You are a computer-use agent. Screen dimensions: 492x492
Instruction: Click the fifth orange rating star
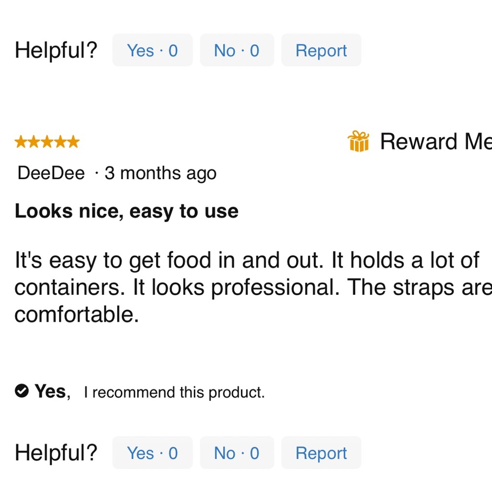click(73, 142)
